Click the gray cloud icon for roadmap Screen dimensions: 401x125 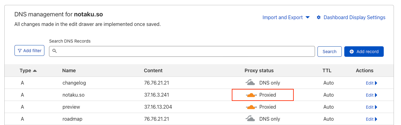point(250,119)
